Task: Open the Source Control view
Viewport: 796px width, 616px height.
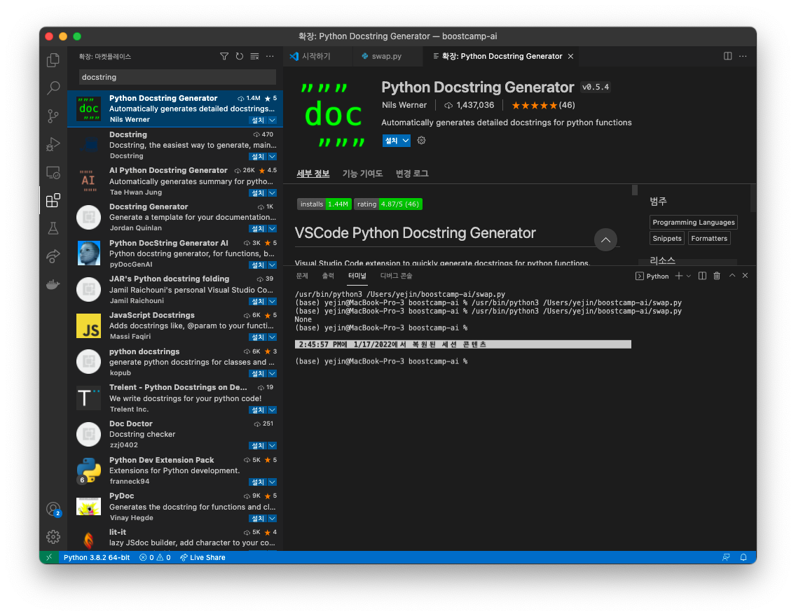Action: 53,117
